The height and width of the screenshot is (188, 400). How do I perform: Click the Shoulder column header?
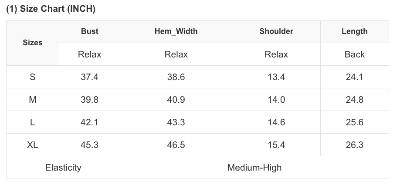pos(276,31)
